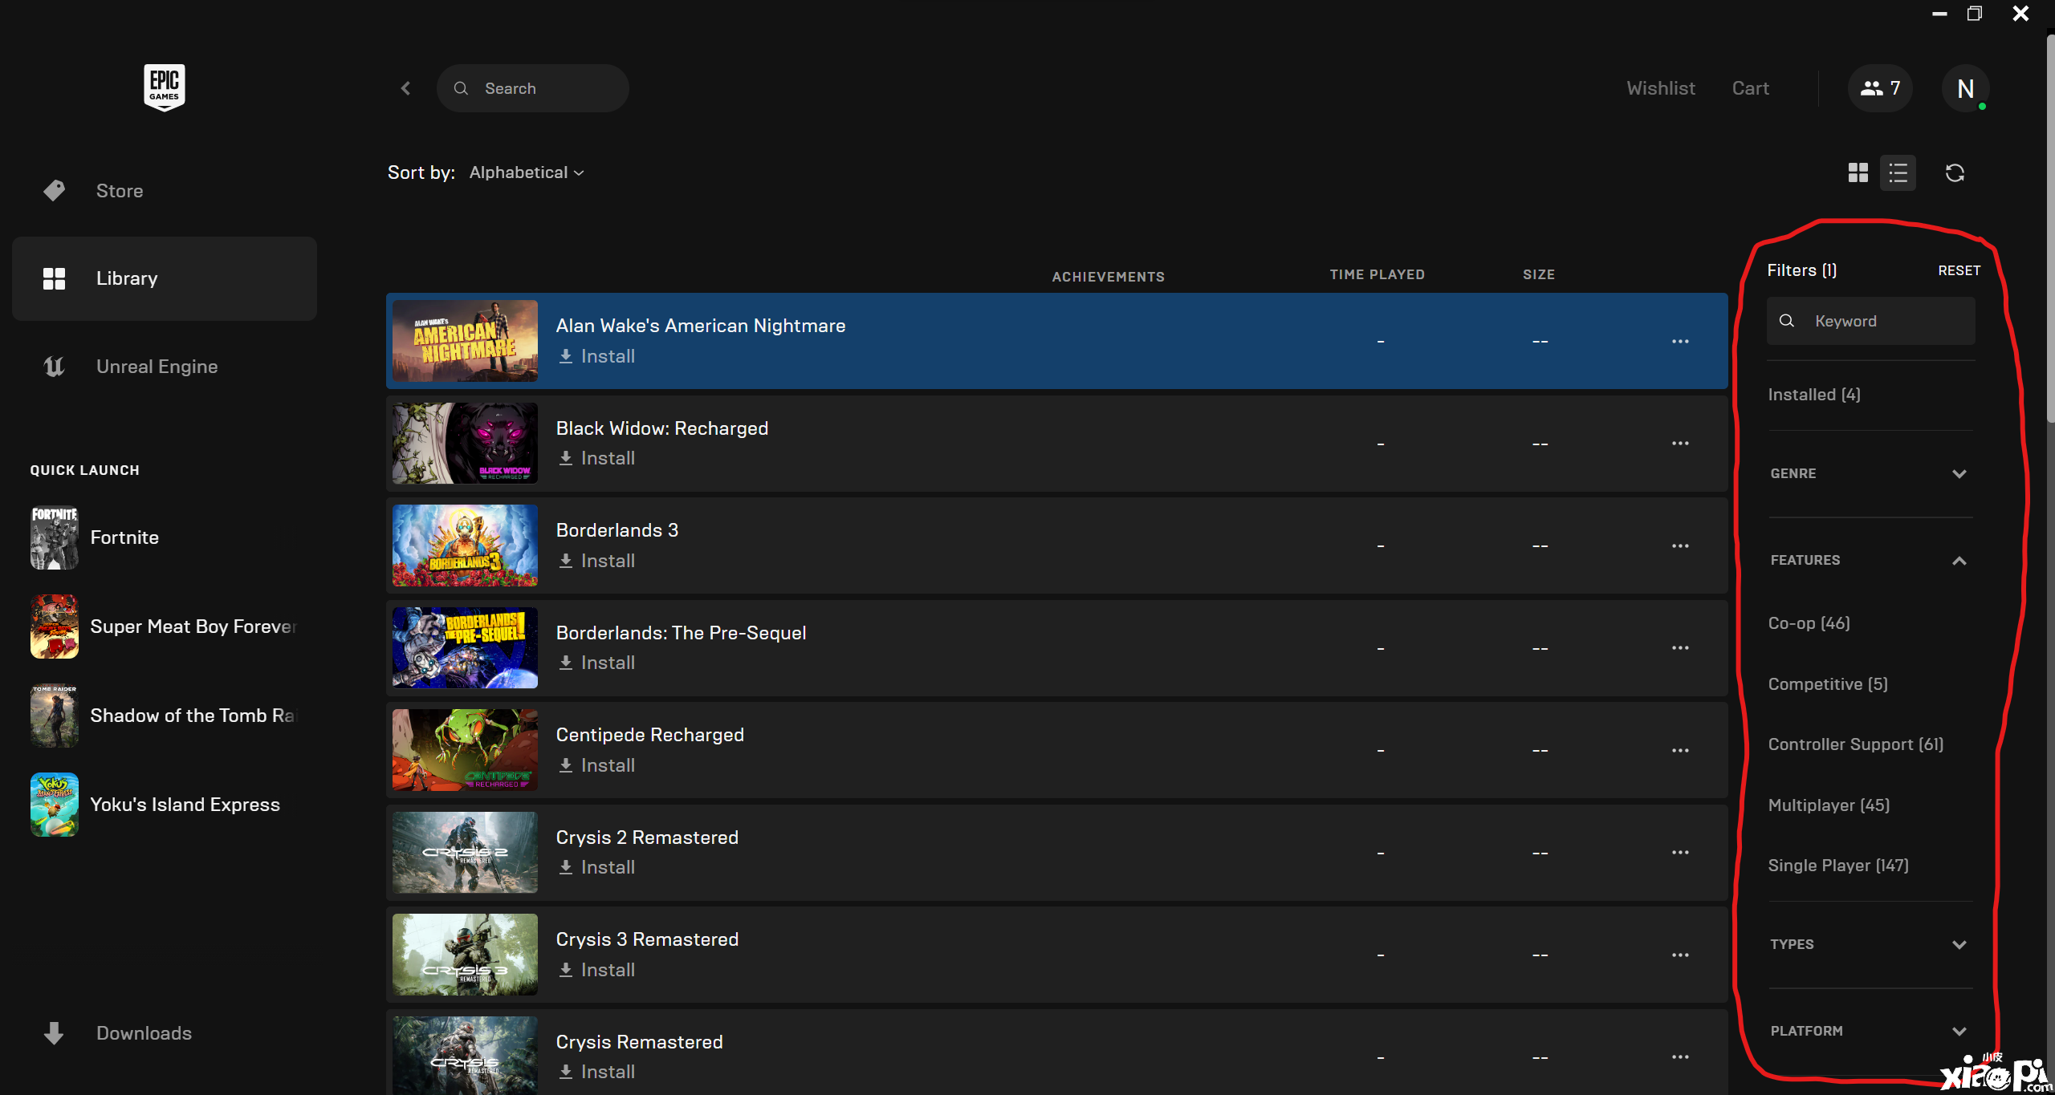Image resolution: width=2055 pixels, height=1095 pixels.
Task: Click Alan Wake's American Nightmare cover thumbnail
Action: pyautogui.click(x=465, y=341)
